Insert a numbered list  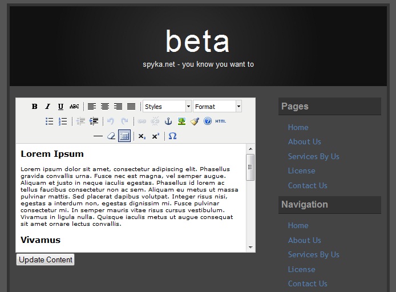pyautogui.click(x=63, y=121)
